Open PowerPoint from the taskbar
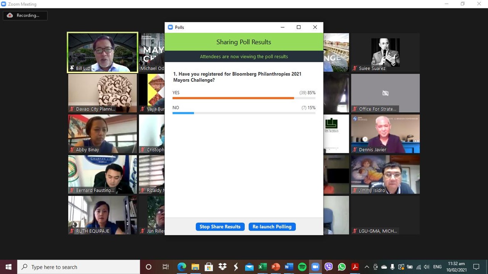Image resolution: width=488 pixels, height=274 pixels. point(275,267)
